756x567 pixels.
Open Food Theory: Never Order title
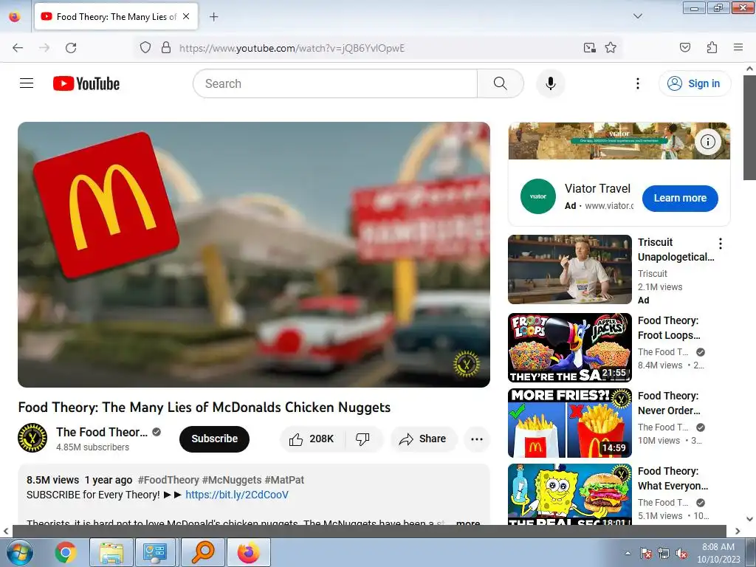[669, 403]
